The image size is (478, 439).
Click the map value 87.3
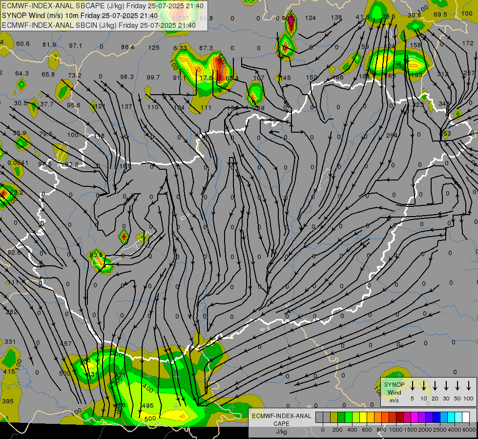(206, 48)
